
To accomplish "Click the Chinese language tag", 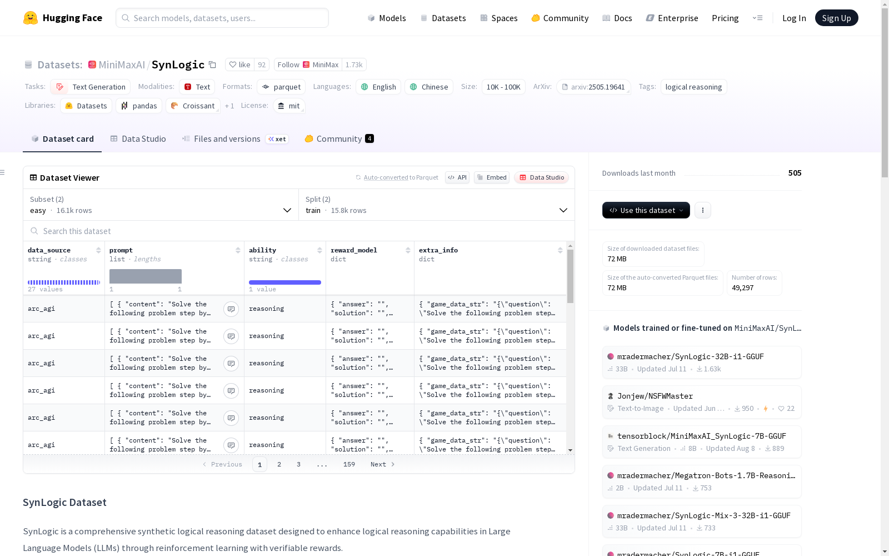I will point(429,87).
